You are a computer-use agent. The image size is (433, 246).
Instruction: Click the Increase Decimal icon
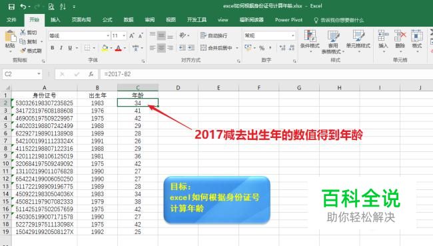pyautogui.click(x=282, y=48)
